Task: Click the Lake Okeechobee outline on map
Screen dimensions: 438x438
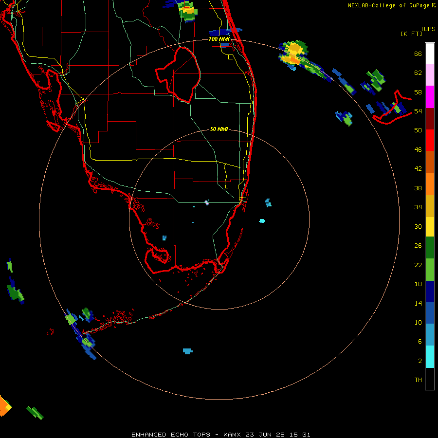Action: click(x=178, y=74)
